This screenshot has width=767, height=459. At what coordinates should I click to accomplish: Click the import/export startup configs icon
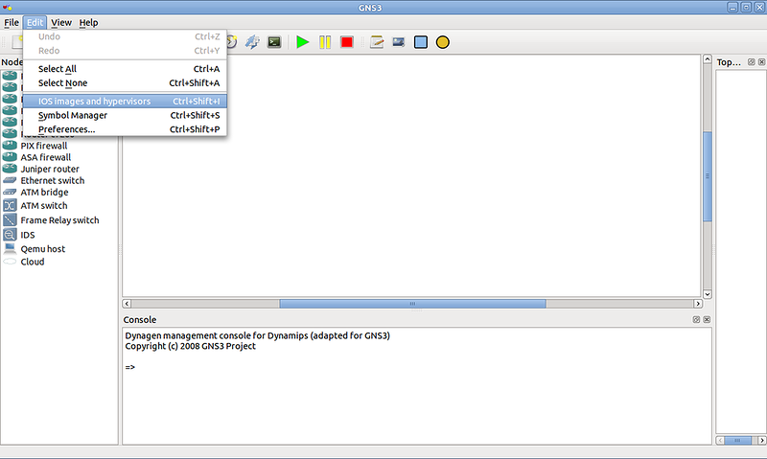252,42
